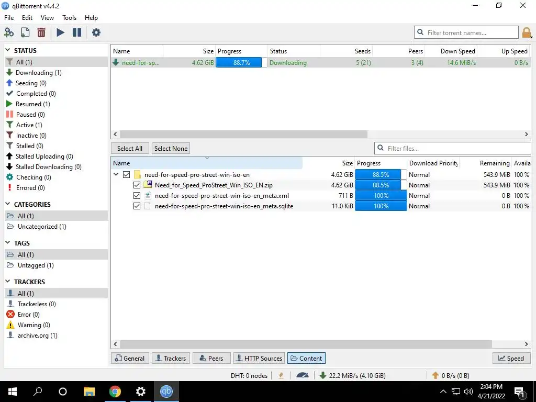Open Chrome from the Windows taskbar

pos(115,392)
